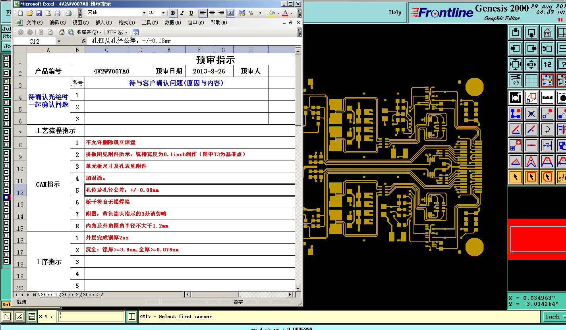Select Genesis rotate arrow tool
Screen dimensions: 566x330
(547, 129)
